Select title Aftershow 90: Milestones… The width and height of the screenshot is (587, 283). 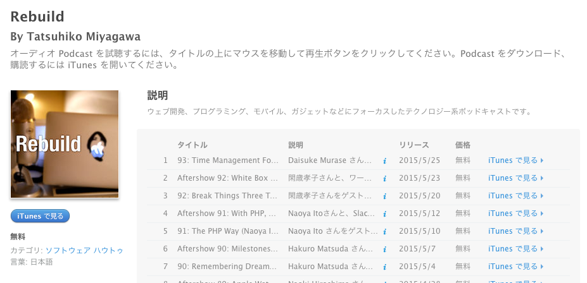point(227,249)
